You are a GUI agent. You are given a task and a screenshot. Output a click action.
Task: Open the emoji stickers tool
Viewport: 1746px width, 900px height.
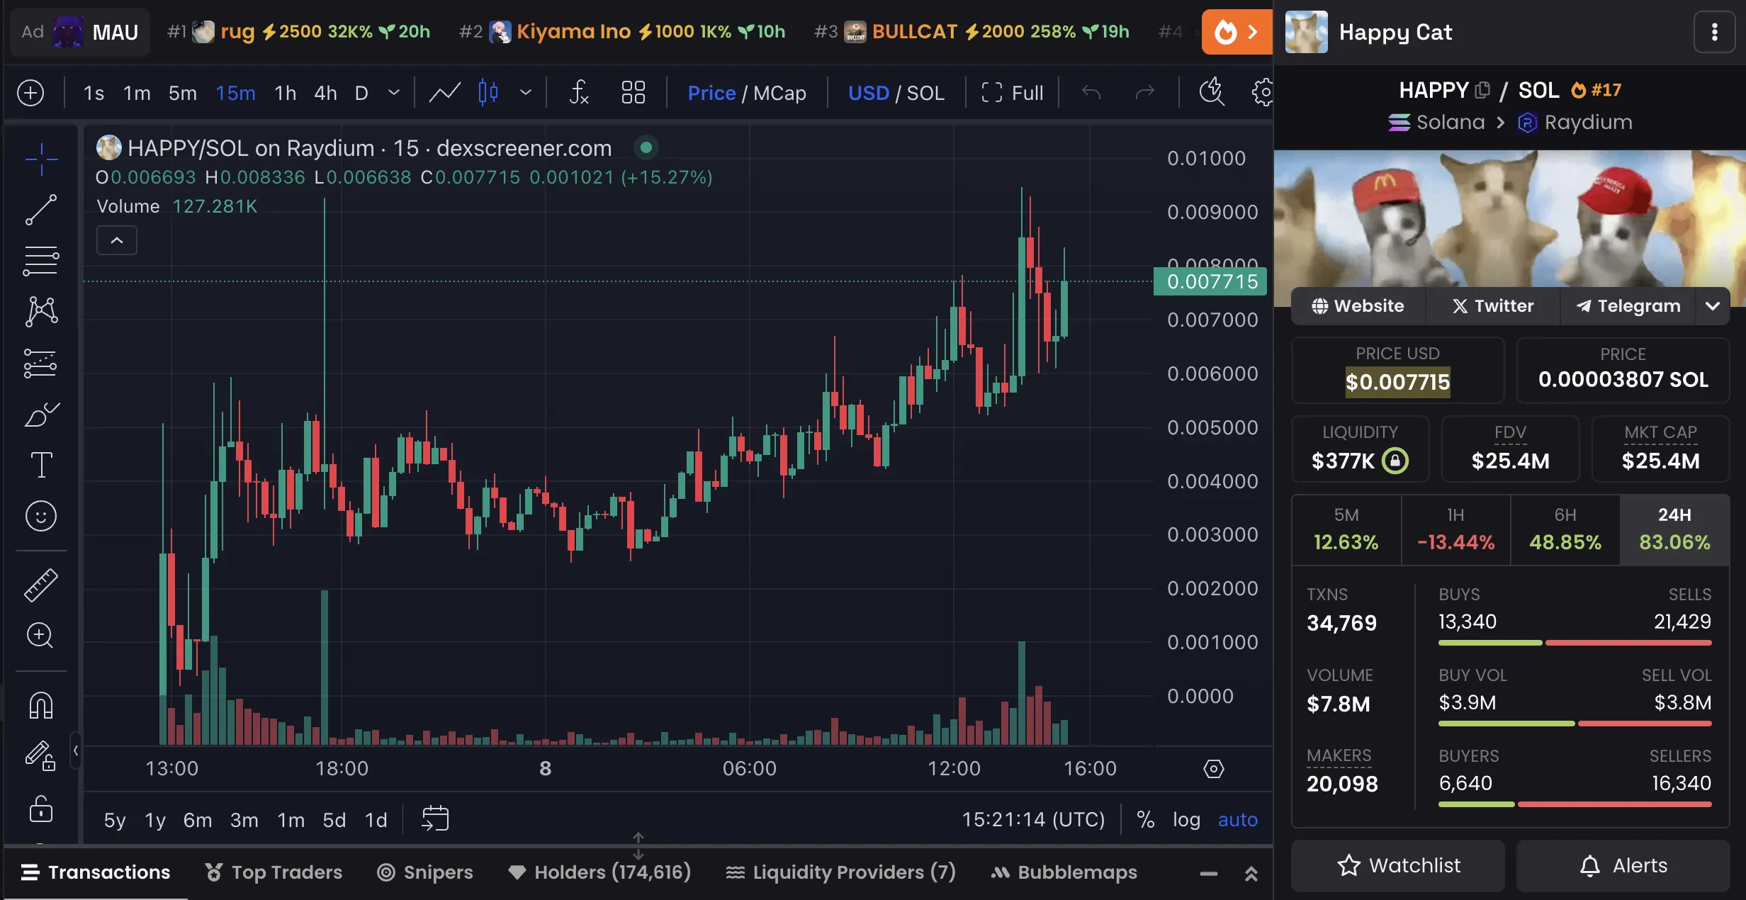[x=41, y=516]
